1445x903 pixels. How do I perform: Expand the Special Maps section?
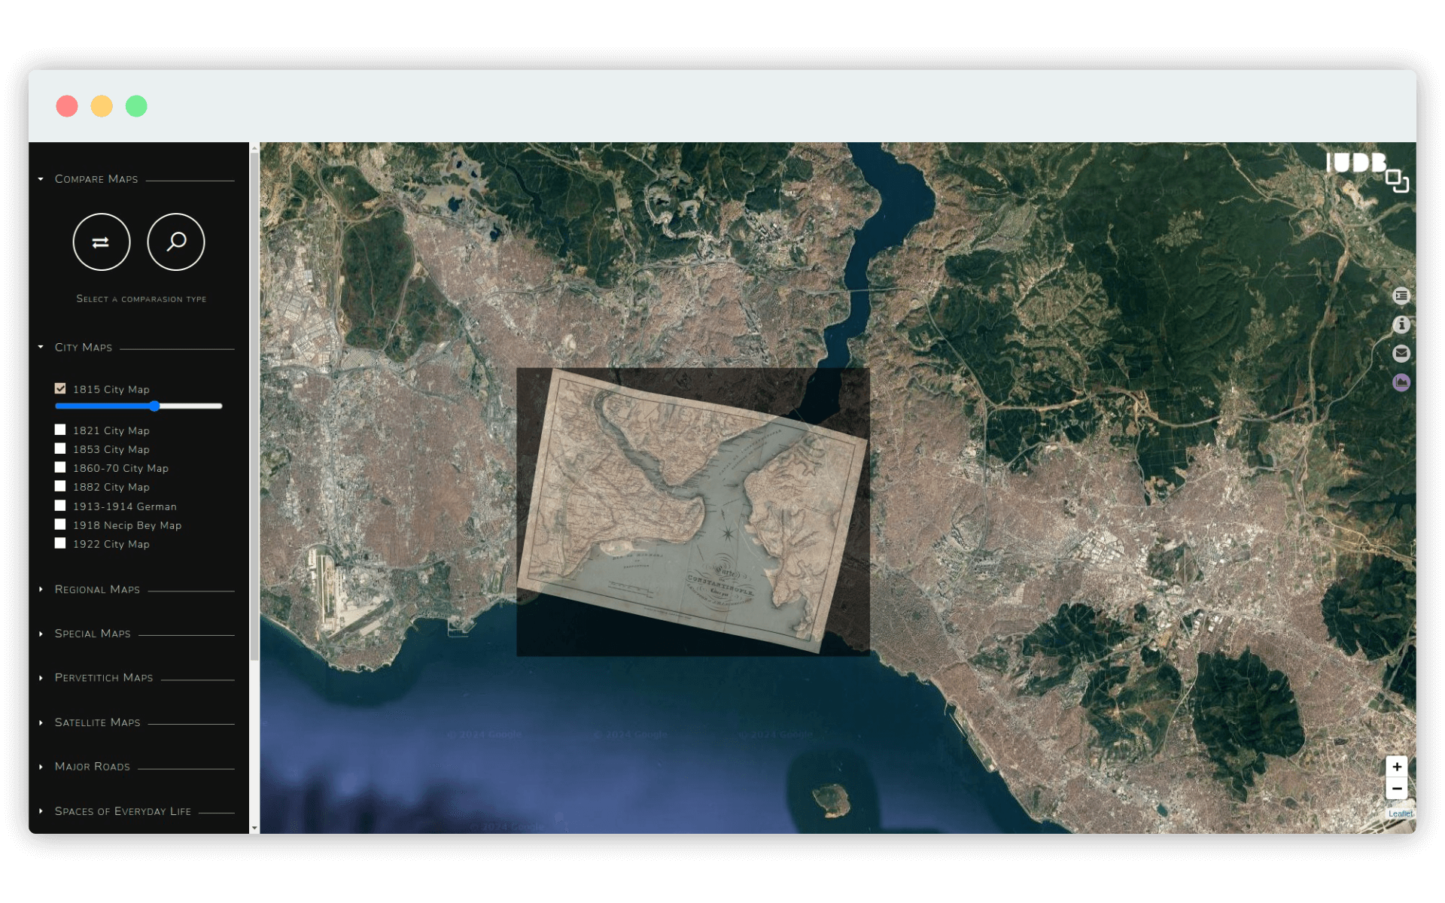[x=93, y=634]
